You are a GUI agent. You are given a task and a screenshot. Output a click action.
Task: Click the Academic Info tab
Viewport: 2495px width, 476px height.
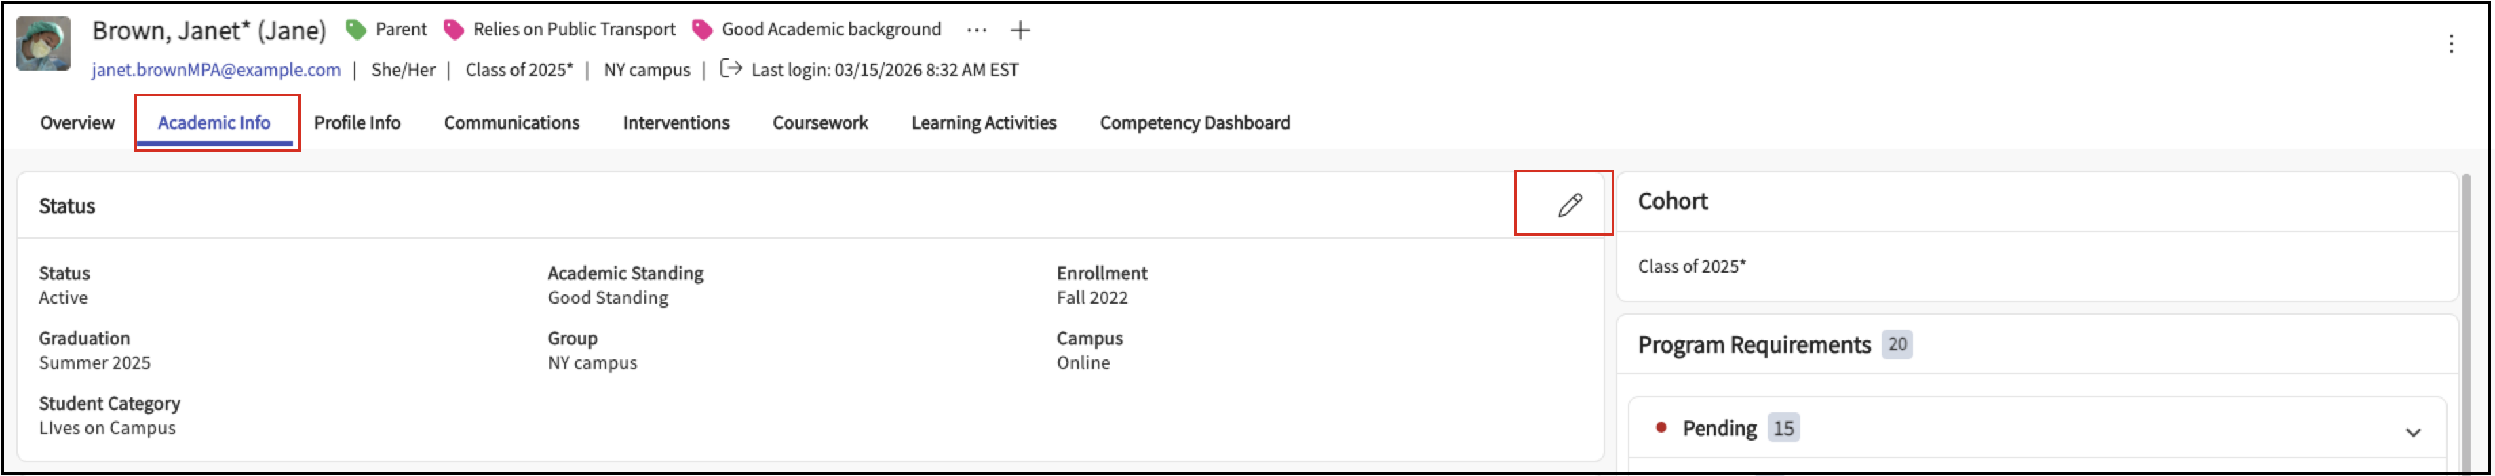(214, 123)
